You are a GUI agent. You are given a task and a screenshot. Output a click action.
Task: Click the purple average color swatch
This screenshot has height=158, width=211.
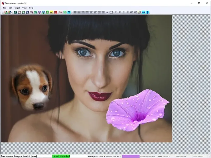(131, 156)
